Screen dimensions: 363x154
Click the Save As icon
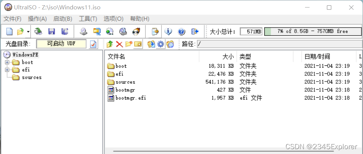click(x=65, y=32)
